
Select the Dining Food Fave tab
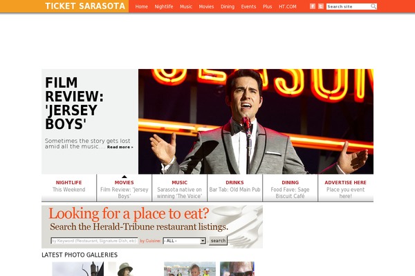click(x=290, y=188)
